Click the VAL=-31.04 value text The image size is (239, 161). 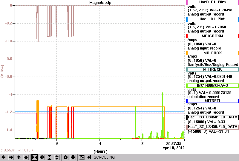click(219, 131)
